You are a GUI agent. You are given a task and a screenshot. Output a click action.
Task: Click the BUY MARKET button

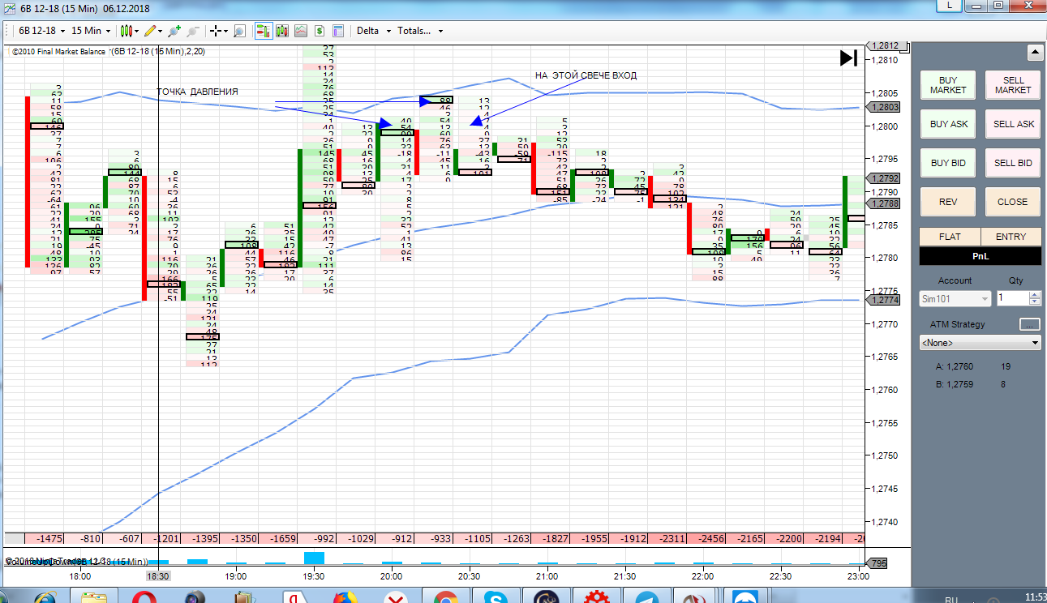(x=948, y=85)
